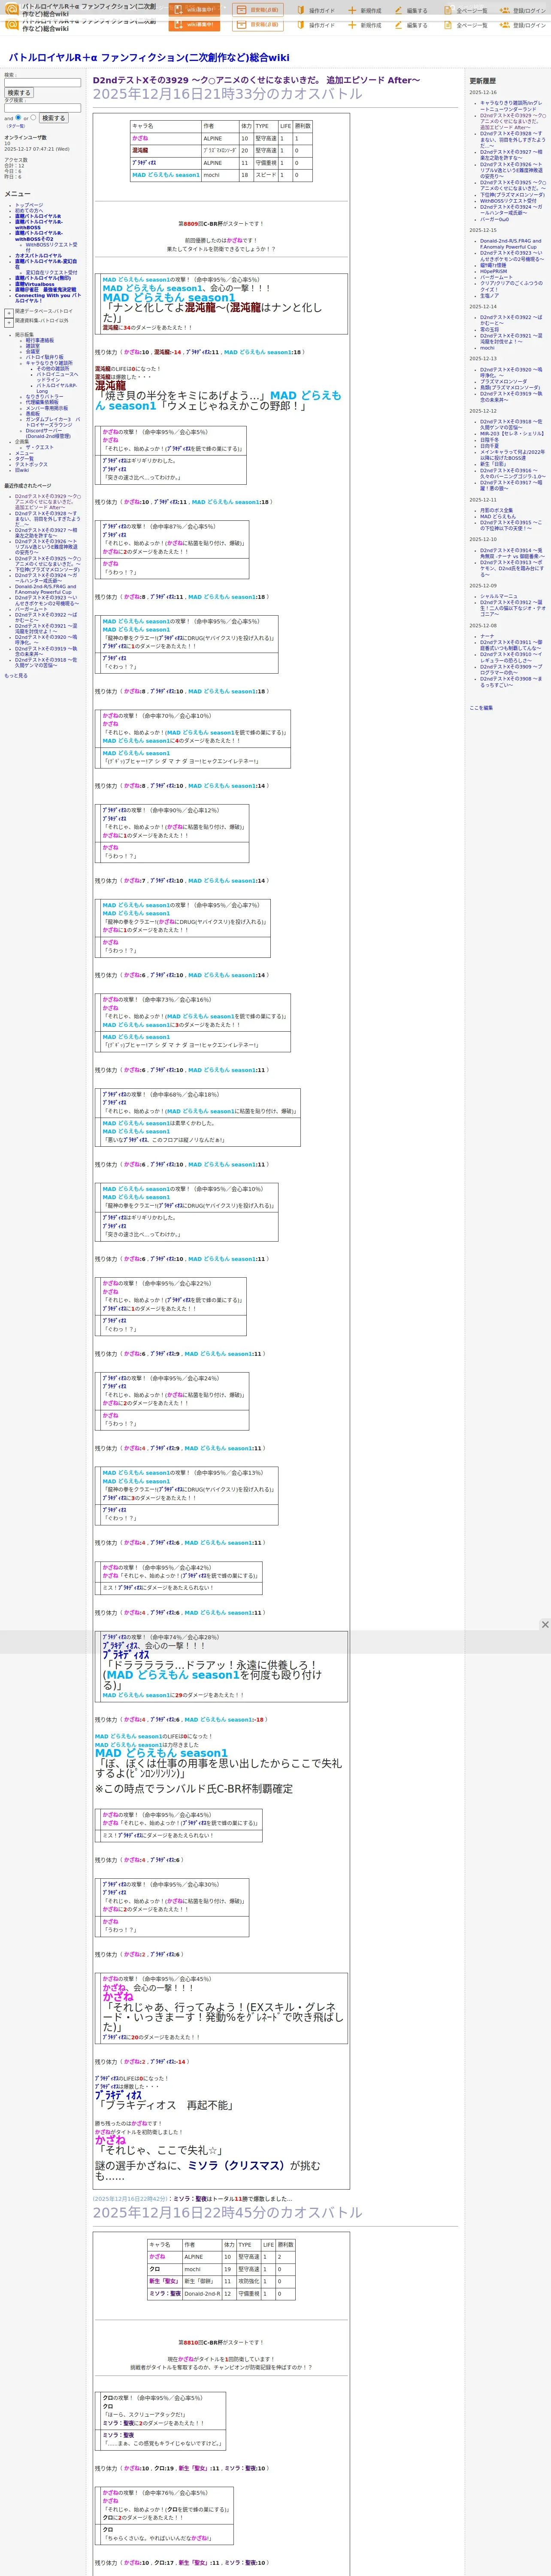The image size is (551, 2576).
Task: Open Connecting With you バトルロイヤル link
Action: 48,298
